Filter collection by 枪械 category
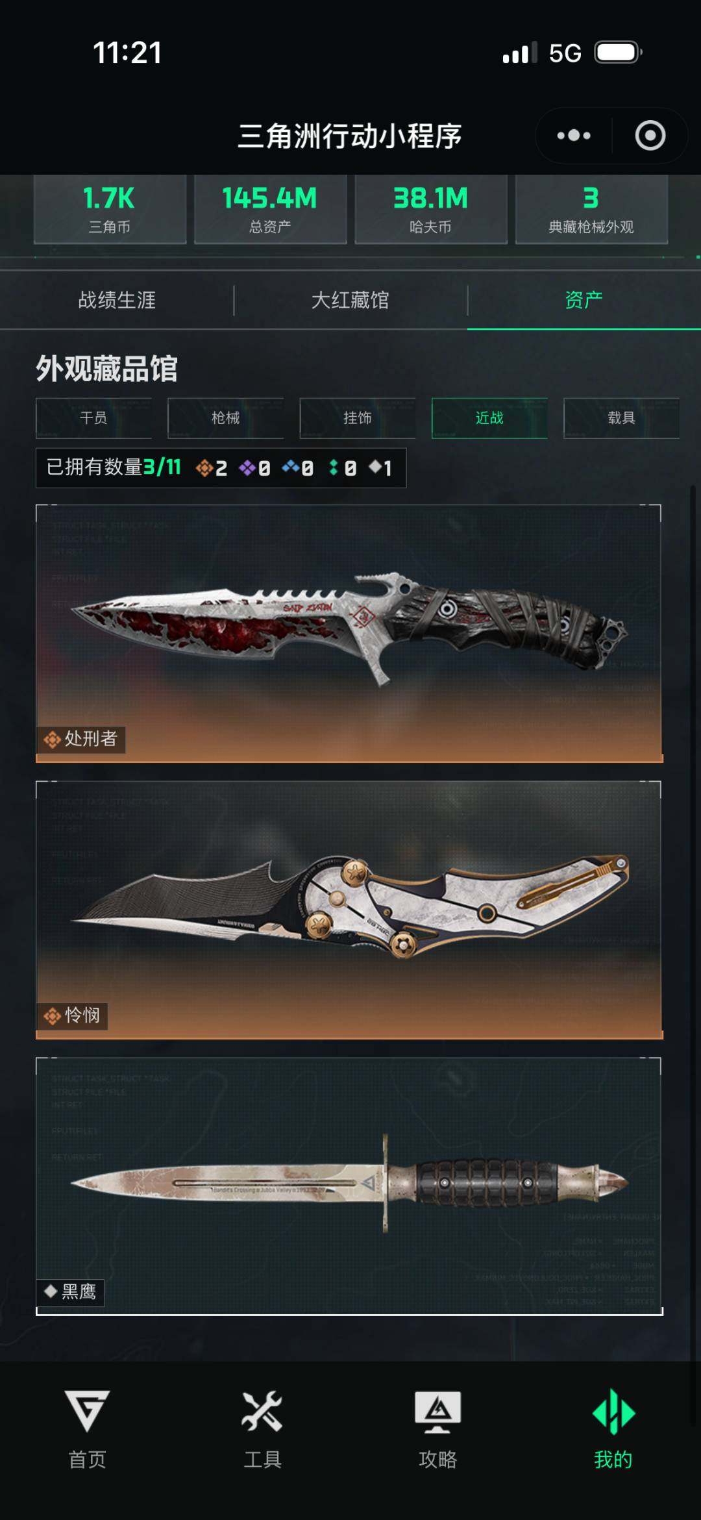The width and height of the screenshot is (701, 1520). [225, 418]
